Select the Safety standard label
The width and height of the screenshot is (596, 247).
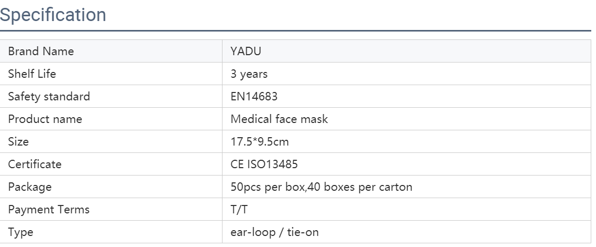tap(49, 96)
